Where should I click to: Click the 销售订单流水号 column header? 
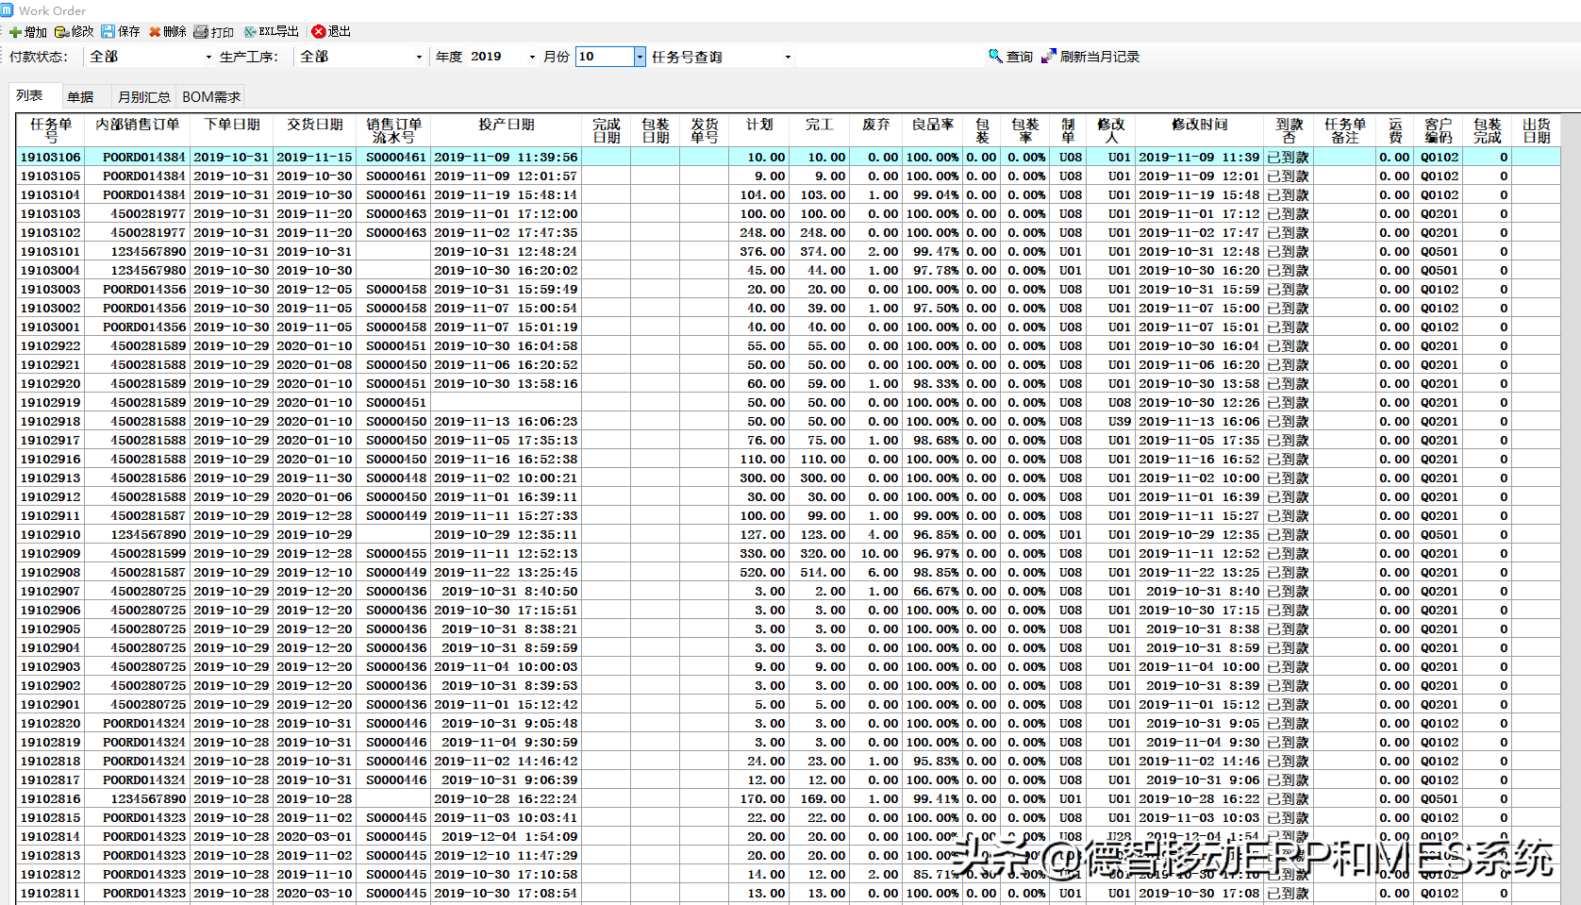393,130
